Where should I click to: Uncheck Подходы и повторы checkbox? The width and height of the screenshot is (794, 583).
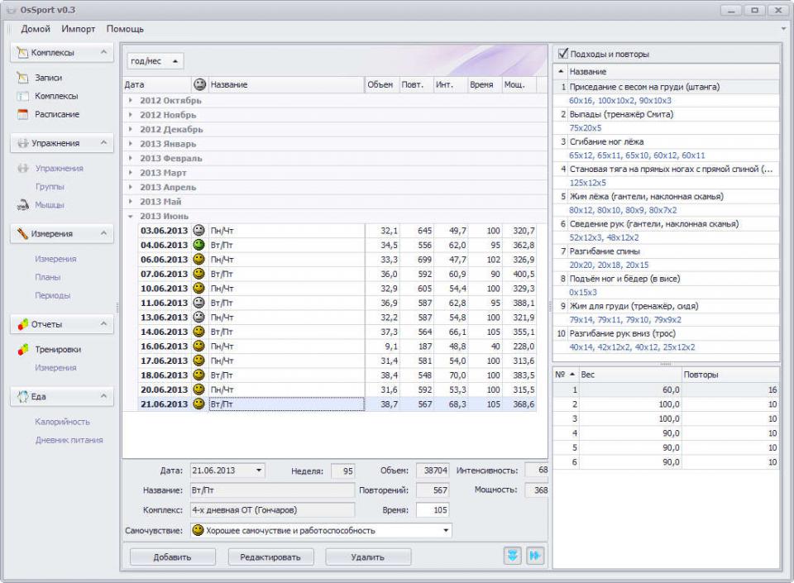click(562, 54)
